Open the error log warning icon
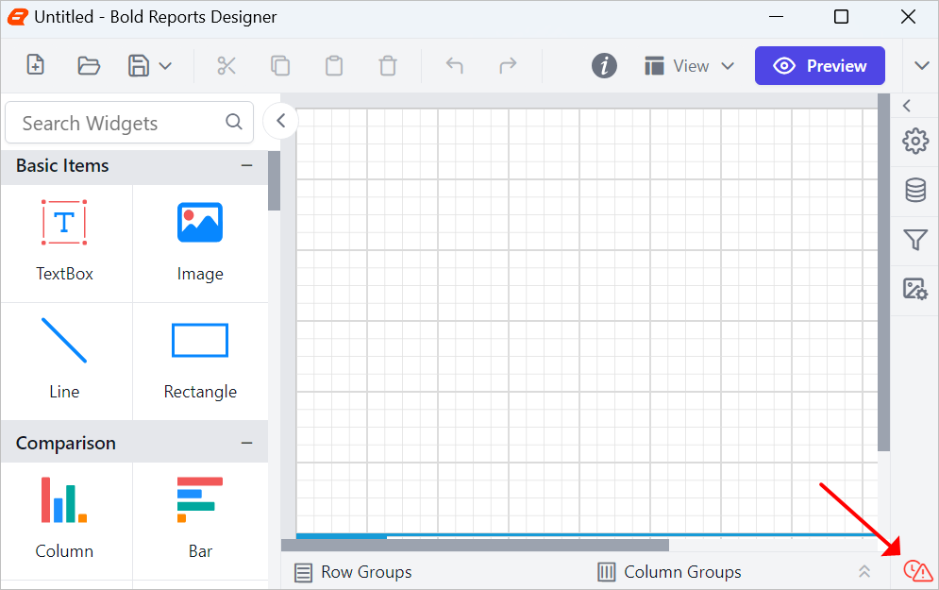This screenshot has width=939, height=590. click(x=917, y=571)
